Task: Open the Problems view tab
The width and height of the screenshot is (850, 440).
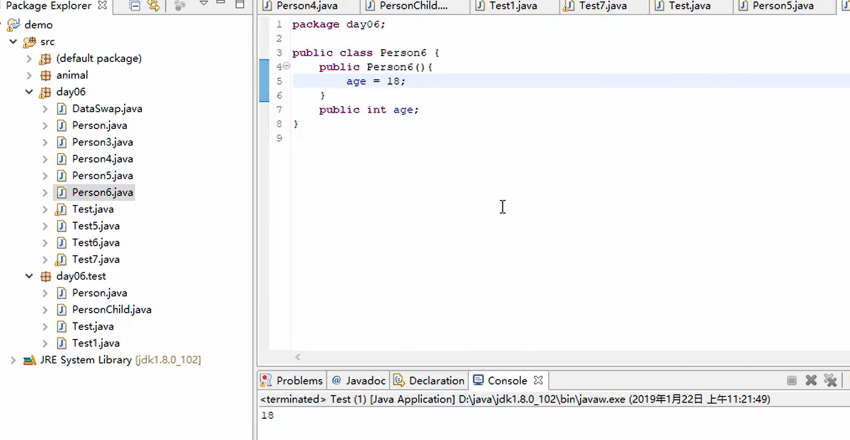Action: pos(292,381)
